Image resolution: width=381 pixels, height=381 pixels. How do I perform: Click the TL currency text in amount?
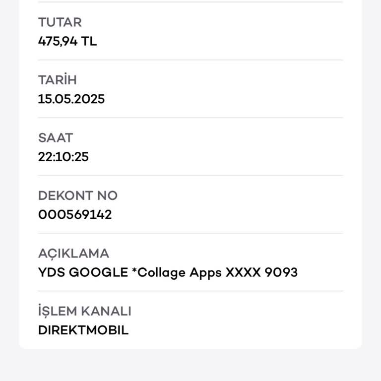[x=89, y=41]
